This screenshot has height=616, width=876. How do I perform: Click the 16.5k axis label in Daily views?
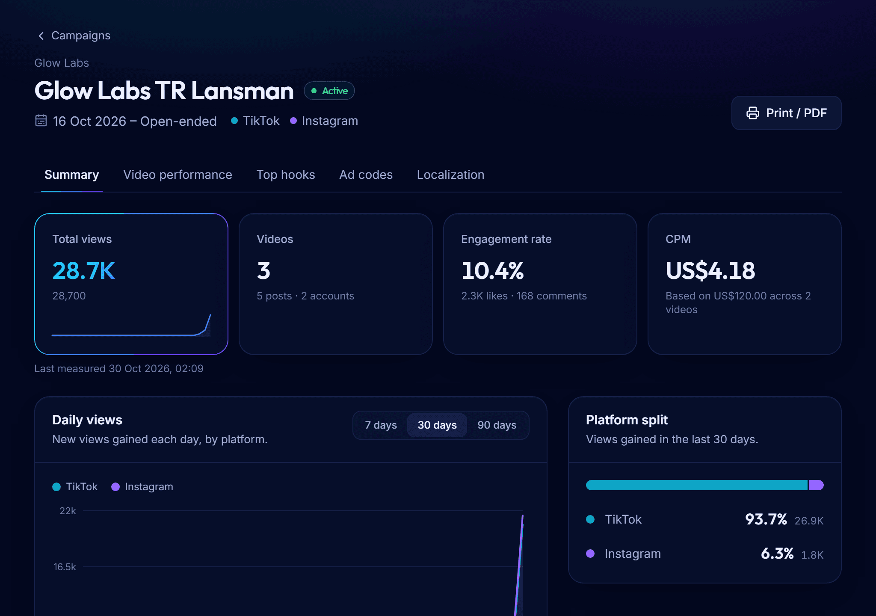click(x=65, y=567)
